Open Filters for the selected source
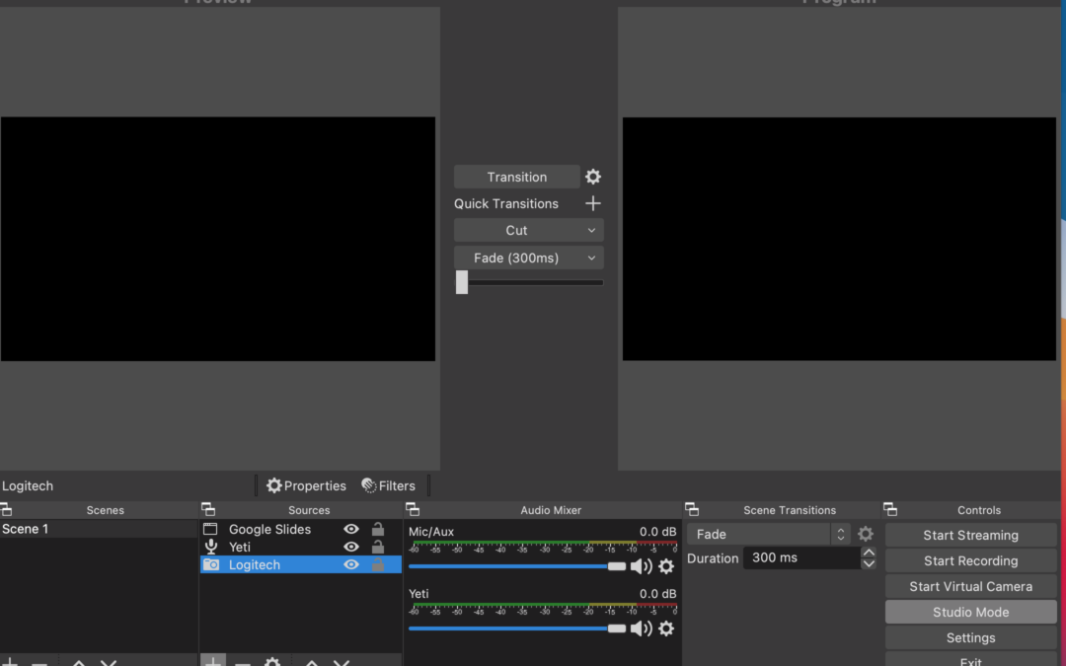 click(x=388, y=485)
